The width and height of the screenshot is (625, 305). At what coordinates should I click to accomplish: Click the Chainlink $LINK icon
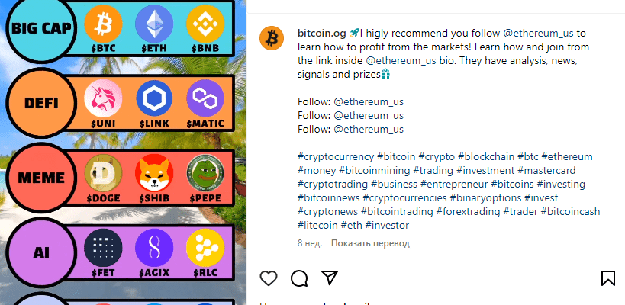(154, 99)
